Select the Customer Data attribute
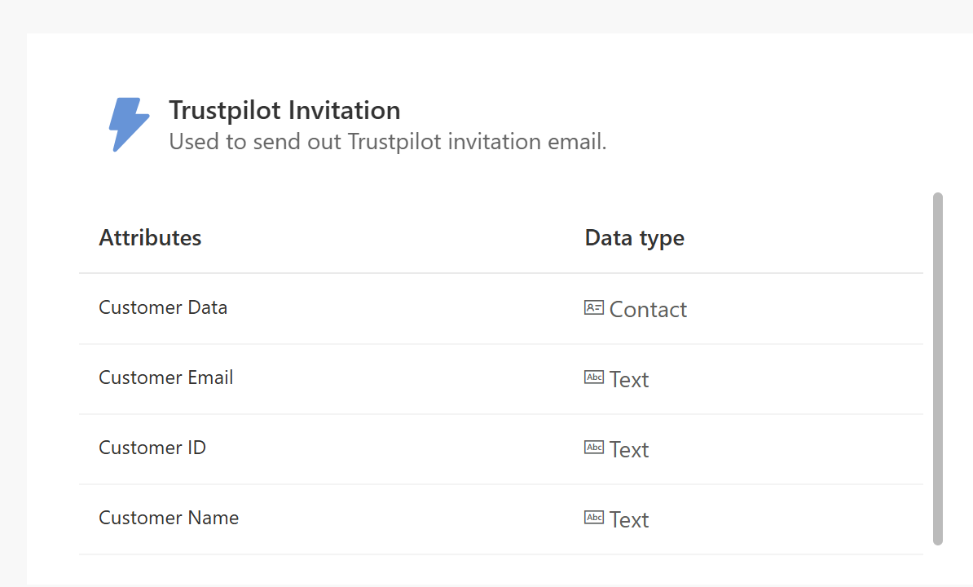 click(163, 307)
